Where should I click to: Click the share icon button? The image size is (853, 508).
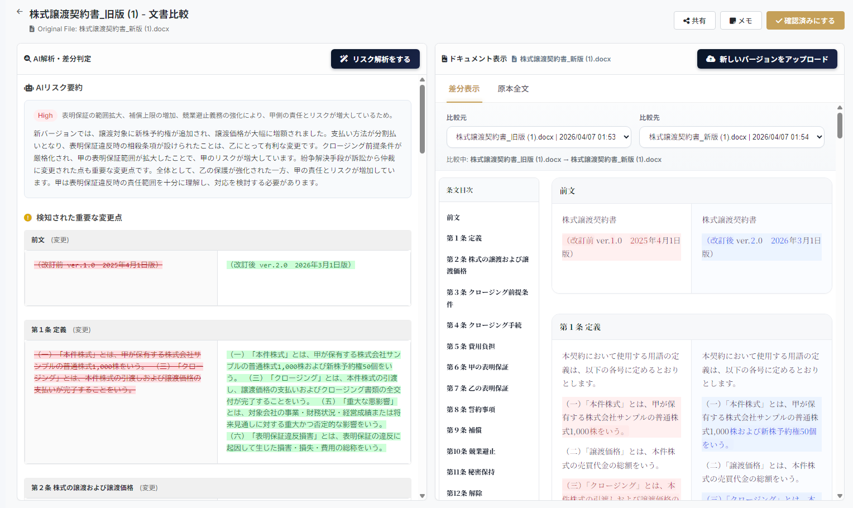[694, 21]
